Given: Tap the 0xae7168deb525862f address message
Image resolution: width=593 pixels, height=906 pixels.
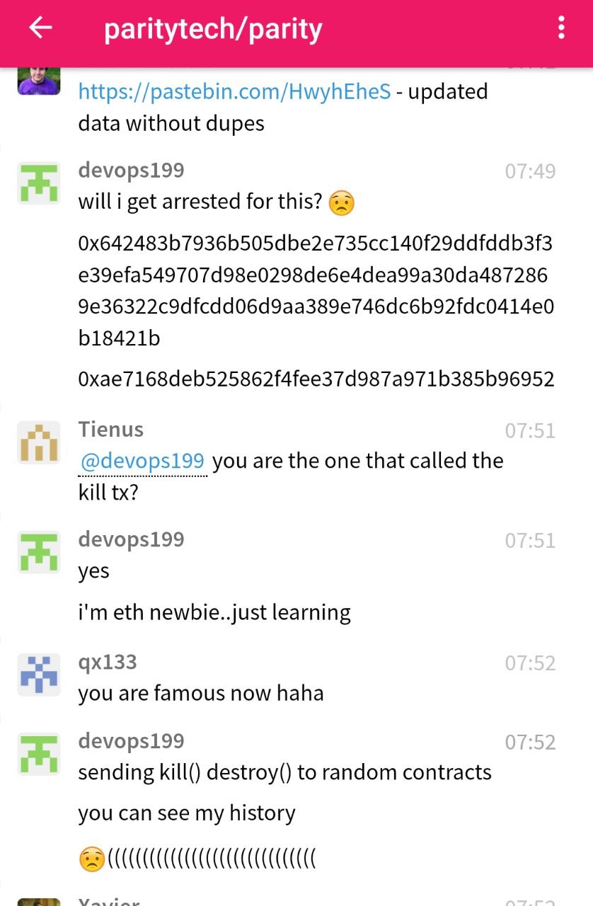Looking at the screenshot, I should click(x=316, y=379).
